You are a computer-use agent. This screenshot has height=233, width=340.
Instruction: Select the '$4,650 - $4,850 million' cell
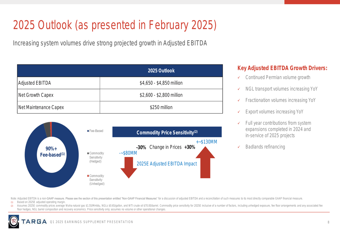pos(161,83)
